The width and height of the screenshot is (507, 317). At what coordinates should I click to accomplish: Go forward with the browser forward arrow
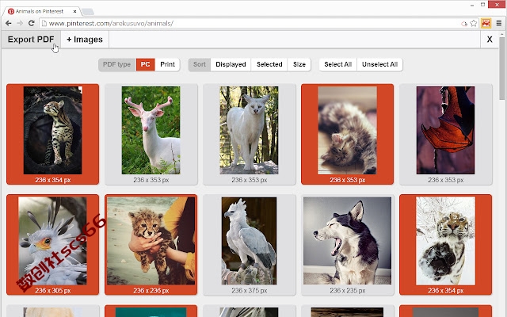click(x=20, y=23)
